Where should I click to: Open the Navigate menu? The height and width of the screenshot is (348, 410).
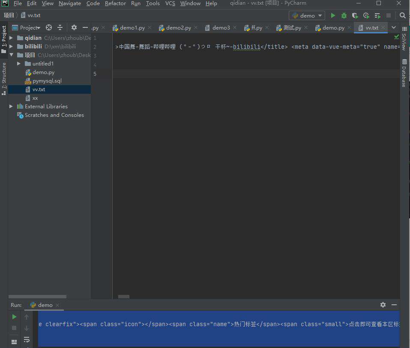[69, 3]
